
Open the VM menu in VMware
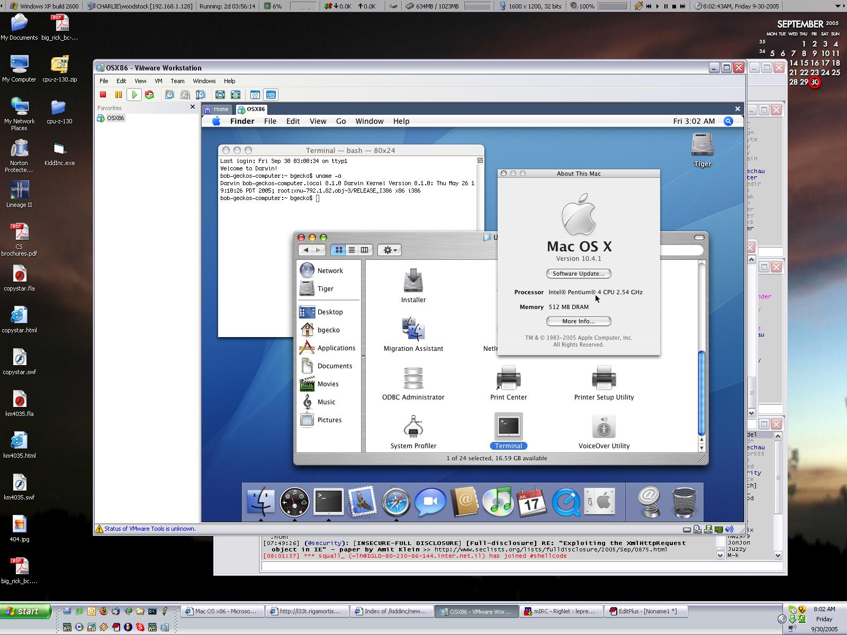(x=158, y=81)
